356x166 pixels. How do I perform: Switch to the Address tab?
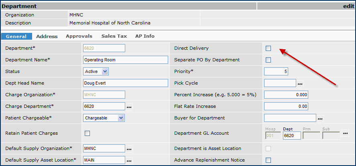[47, 36]
